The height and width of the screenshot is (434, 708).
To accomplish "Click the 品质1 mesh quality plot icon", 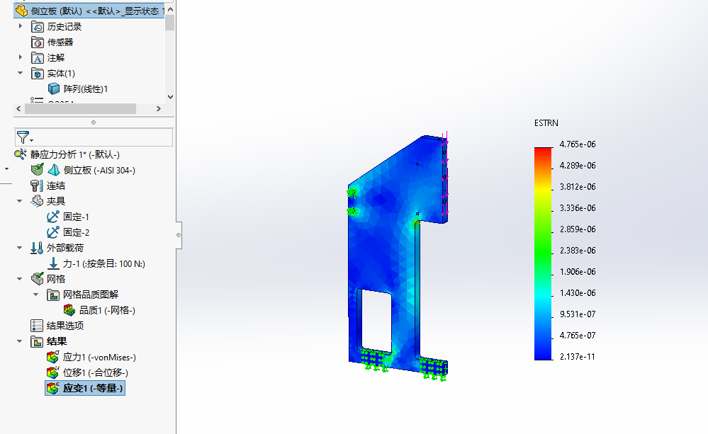I will pos(69,310).
